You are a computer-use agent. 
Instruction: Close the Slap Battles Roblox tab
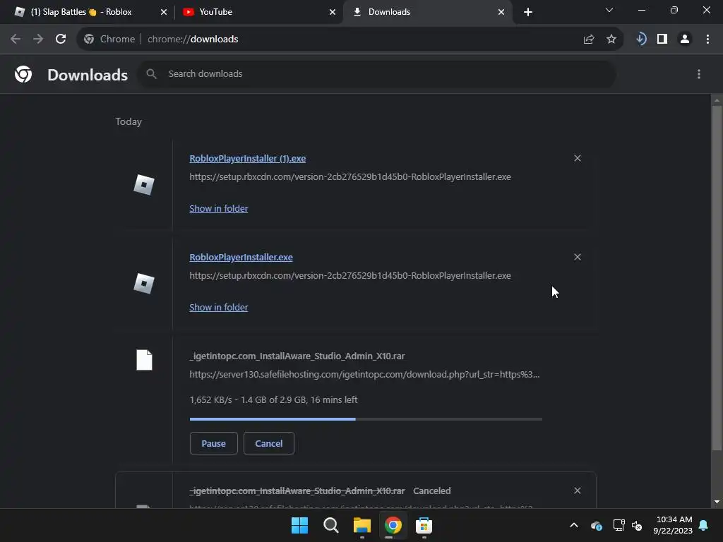click(164, 12)
